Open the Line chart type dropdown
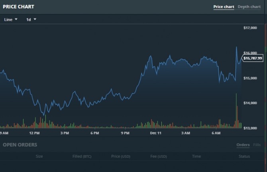The width and height of the screenshot is (267, 172). click(x=11, y=19)
